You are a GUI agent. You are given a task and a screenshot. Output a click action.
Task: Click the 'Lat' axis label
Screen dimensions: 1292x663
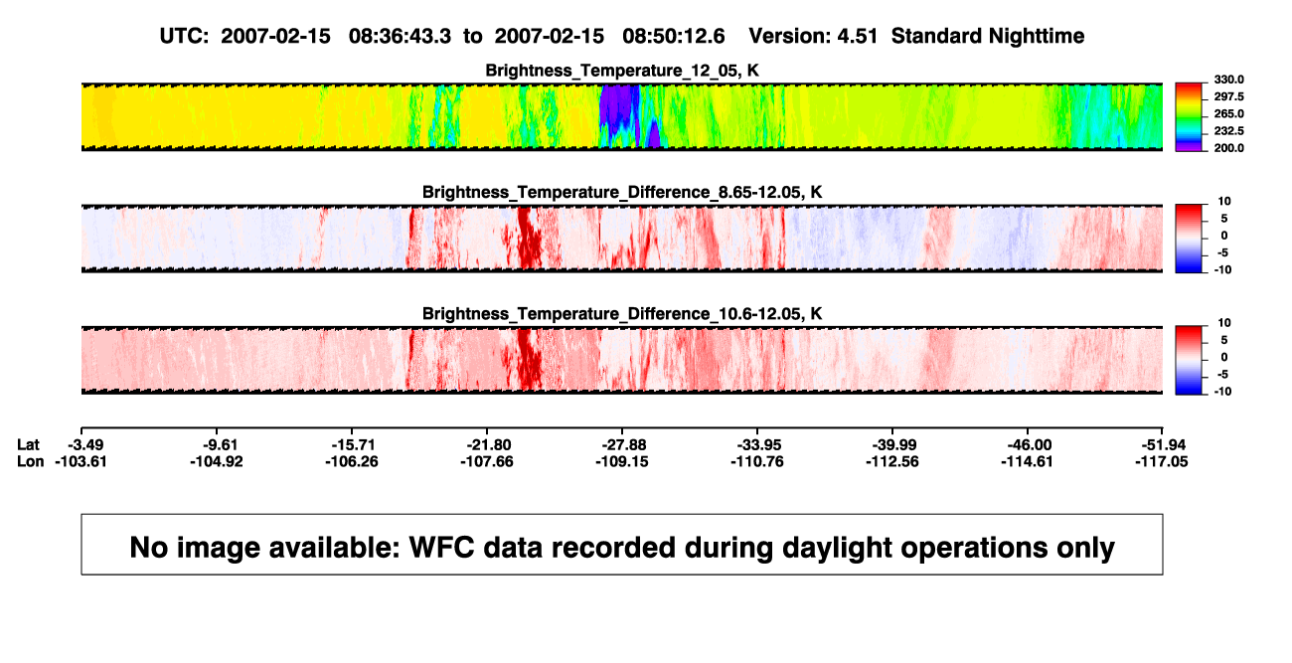point(29,444)
